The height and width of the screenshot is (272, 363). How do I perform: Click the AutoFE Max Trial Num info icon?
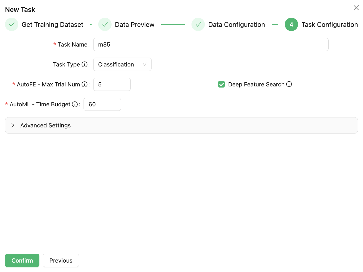[x=84, y=84]
